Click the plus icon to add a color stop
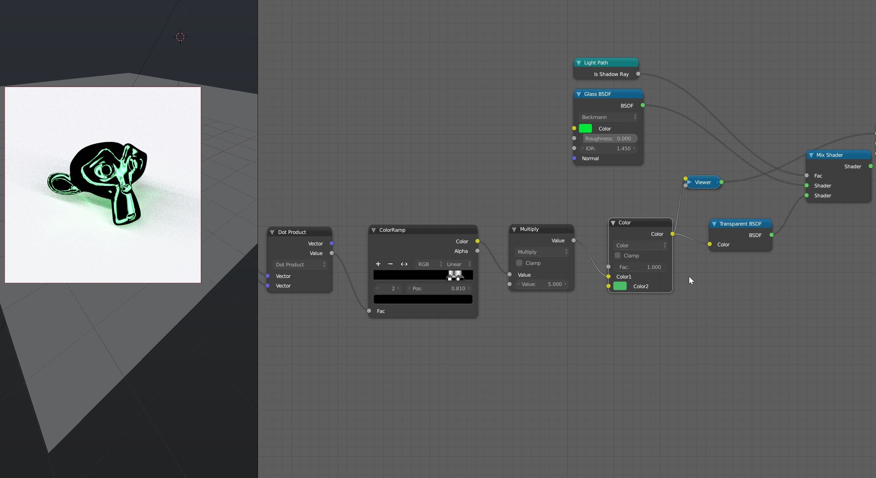Screen dimensions: 876x478 coord(378,264)
